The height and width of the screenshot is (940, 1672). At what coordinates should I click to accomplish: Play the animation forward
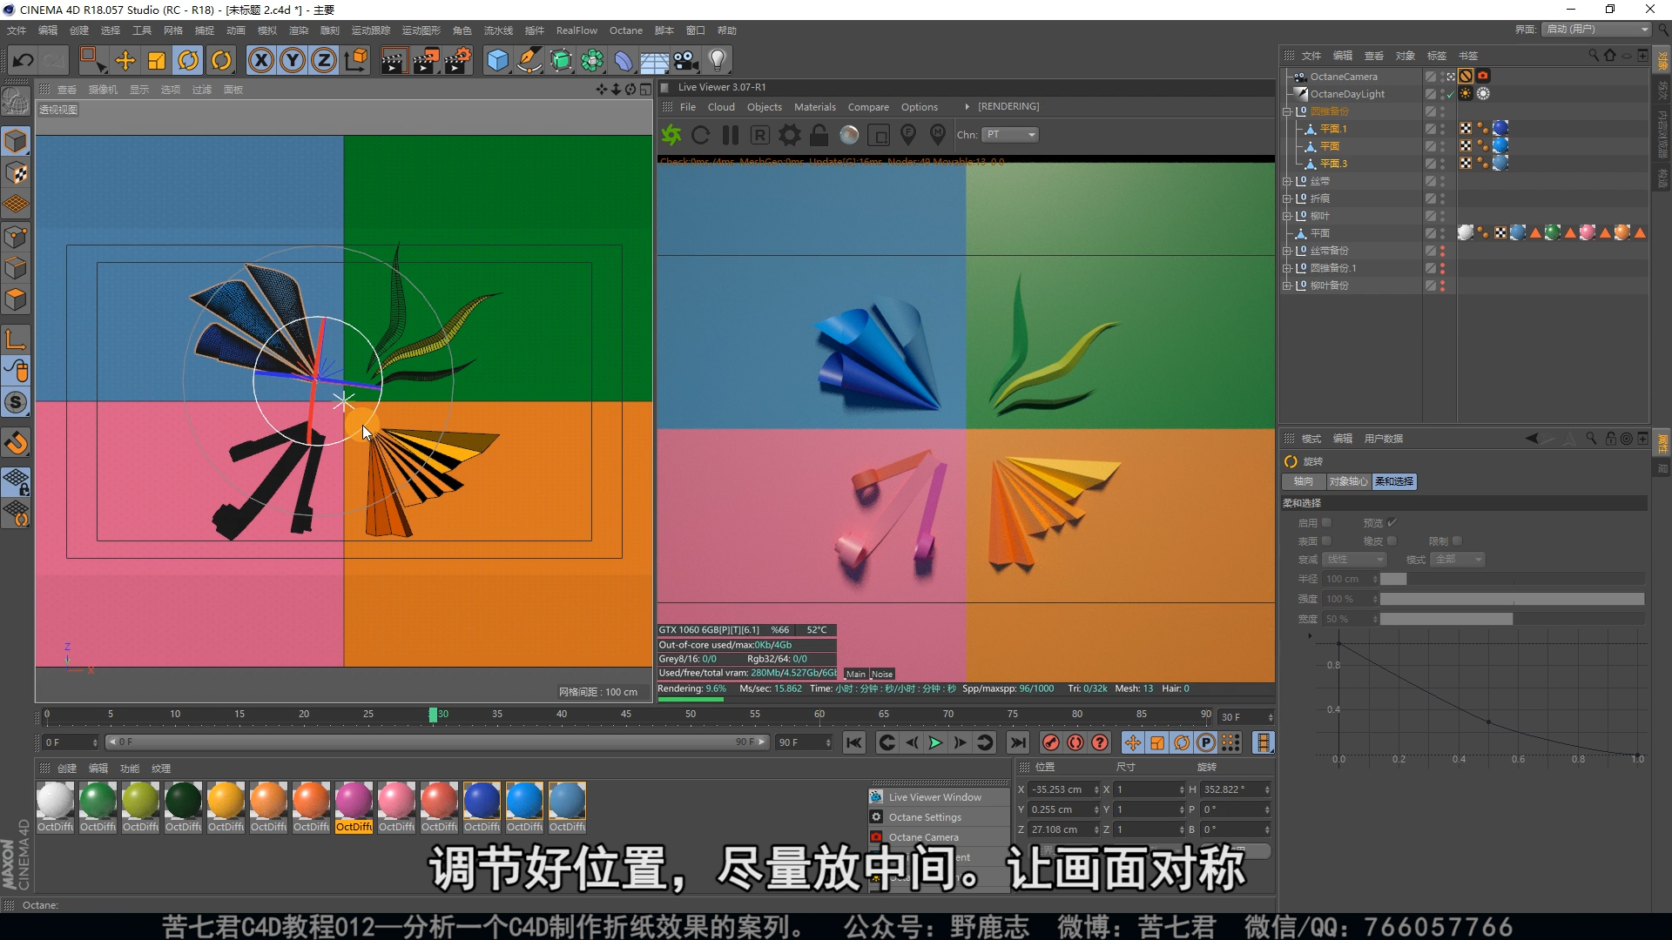click(935, 742)
